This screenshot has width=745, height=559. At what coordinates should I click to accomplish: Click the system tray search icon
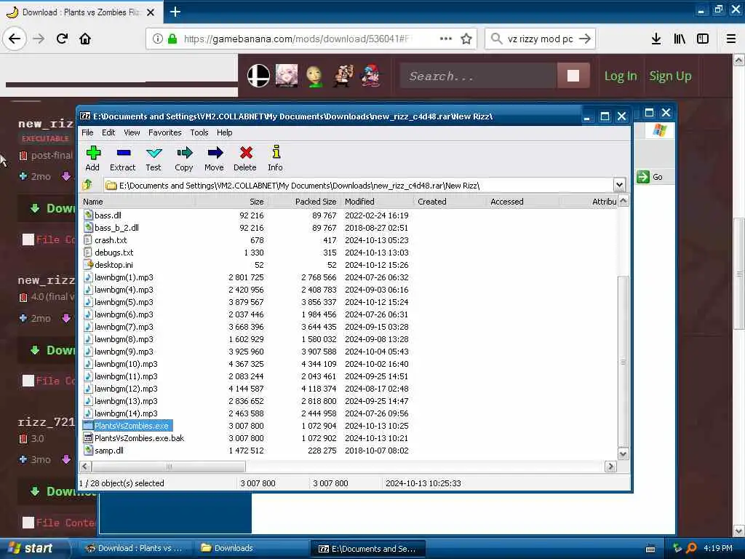pyautogui.click(x=692, y=548)
